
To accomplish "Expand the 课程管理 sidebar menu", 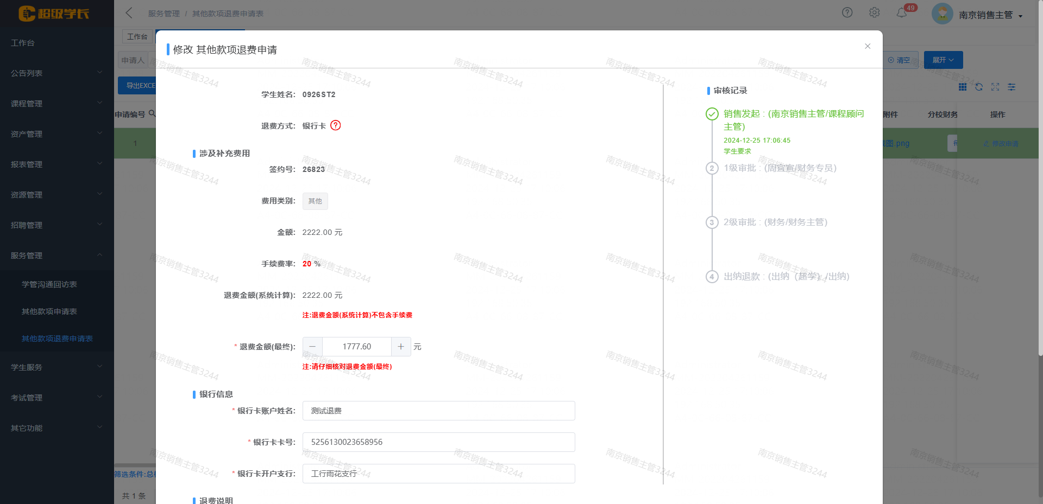I will click(56, 104).
